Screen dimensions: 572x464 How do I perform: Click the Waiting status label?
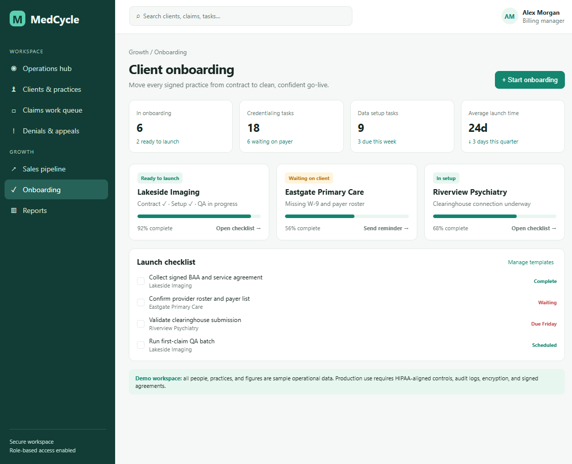click(547, 302)
